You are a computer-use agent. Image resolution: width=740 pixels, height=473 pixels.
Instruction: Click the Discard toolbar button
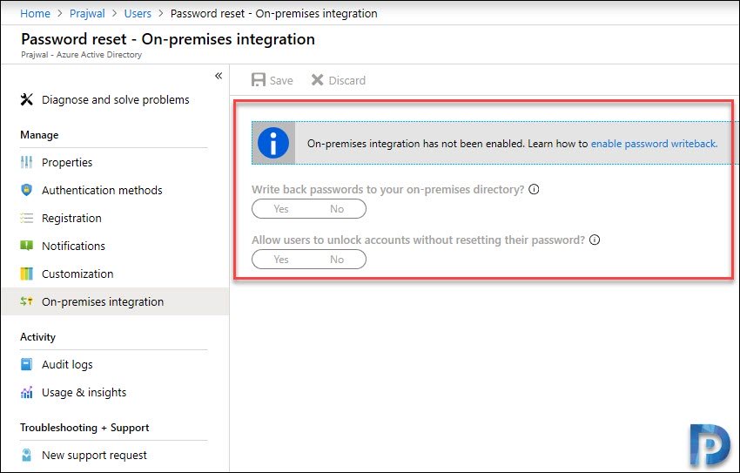(339, 80)
